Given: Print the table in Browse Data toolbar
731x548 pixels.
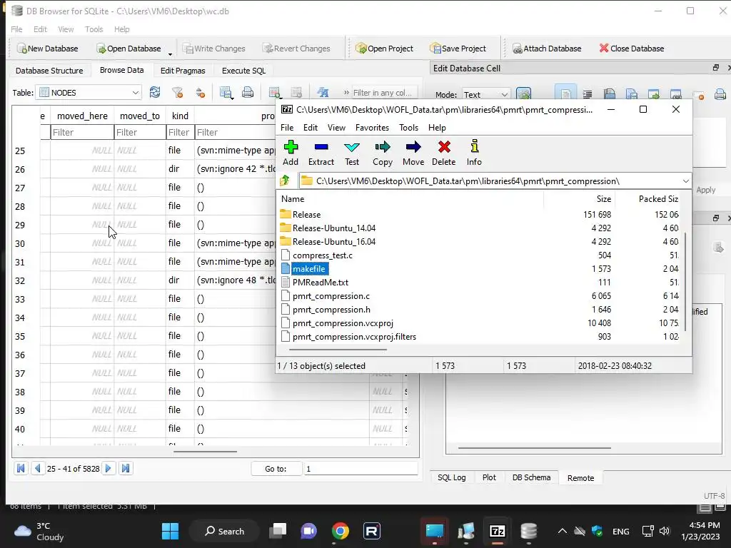Looking at the screenshot, I should (248, 92).
